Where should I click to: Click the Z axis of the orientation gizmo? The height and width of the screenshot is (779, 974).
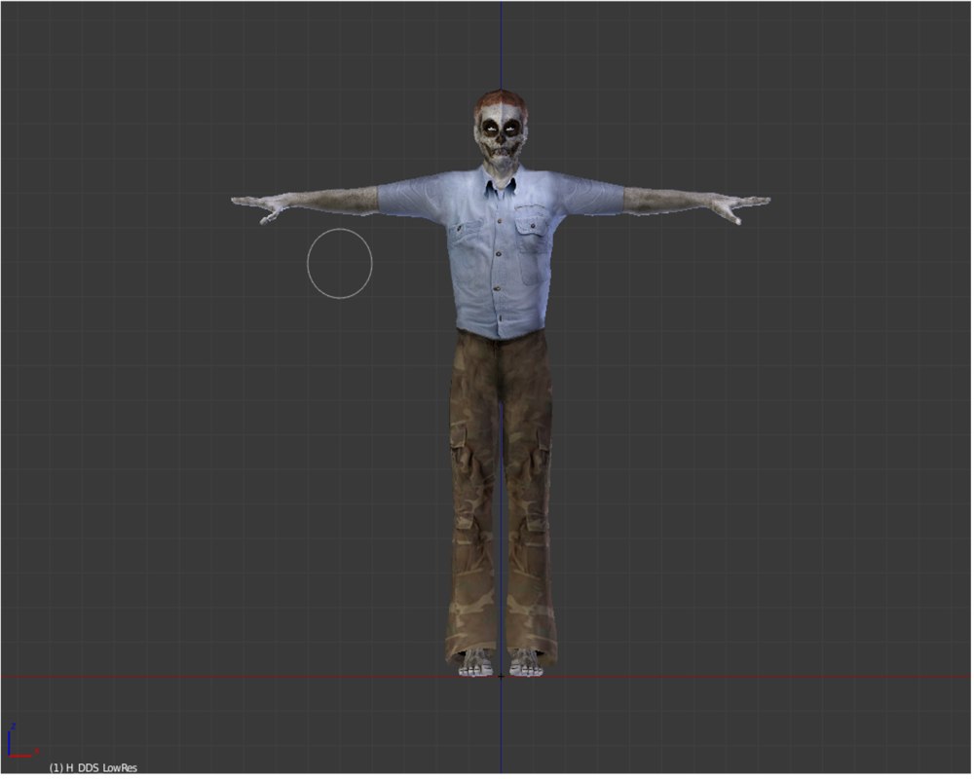pos(9,740)
